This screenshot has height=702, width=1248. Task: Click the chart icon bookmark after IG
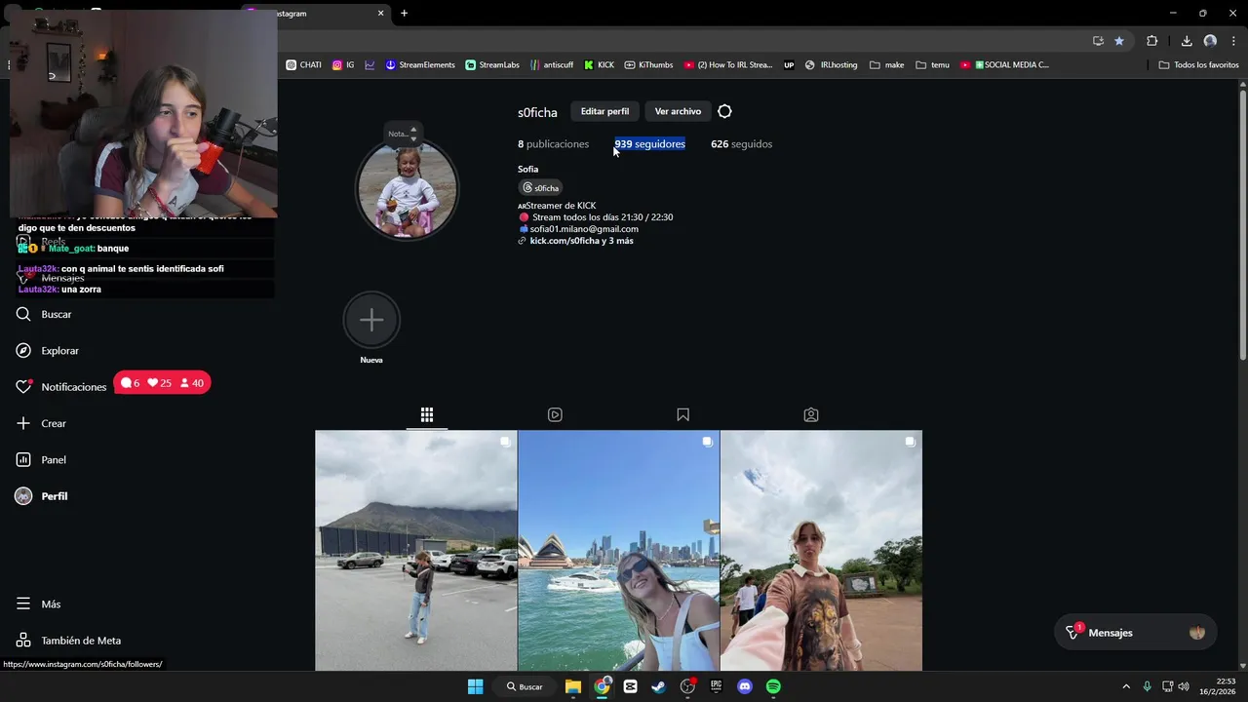tap(370, 65)
